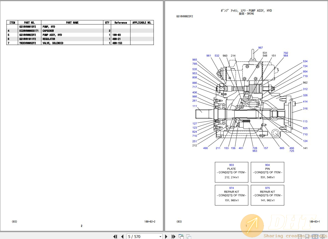Viewport: 328px width, 239px height.
Task: Click callout number 124
Action: (x=305, y=141)
